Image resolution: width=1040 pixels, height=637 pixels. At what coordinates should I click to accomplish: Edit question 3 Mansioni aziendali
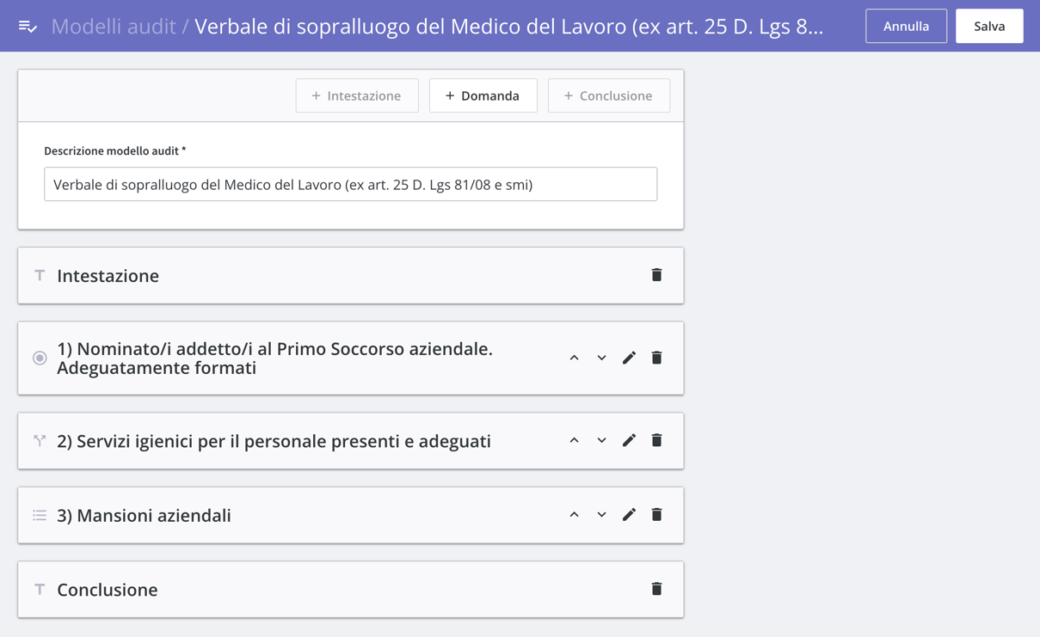click(629, 515)
